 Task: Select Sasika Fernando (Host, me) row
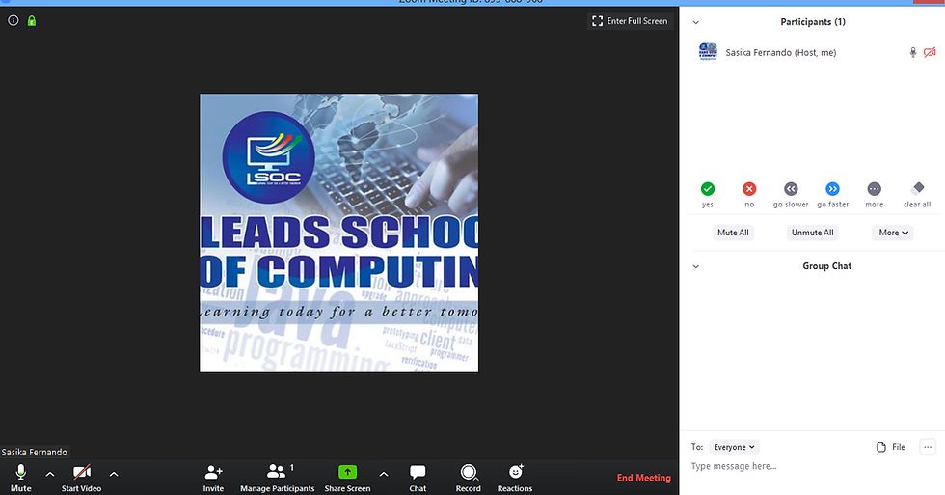click(x=812, y=52)
